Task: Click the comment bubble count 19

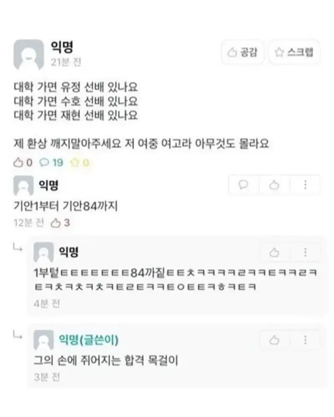Action: (51, 162)
